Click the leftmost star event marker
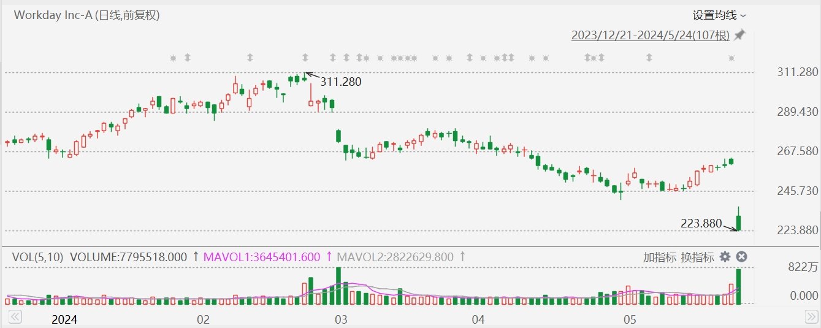Image resolution: width=821 pixels, height=328 pixels. [173, 58]
